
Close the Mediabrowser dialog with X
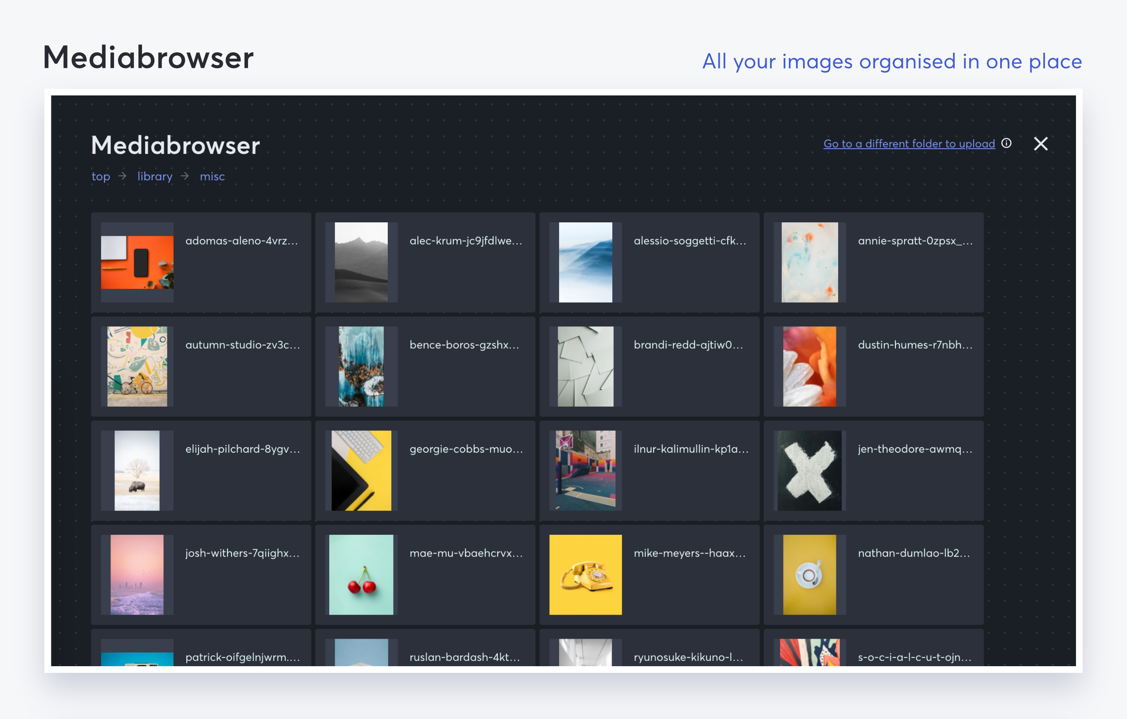(x=1040, y=144)
